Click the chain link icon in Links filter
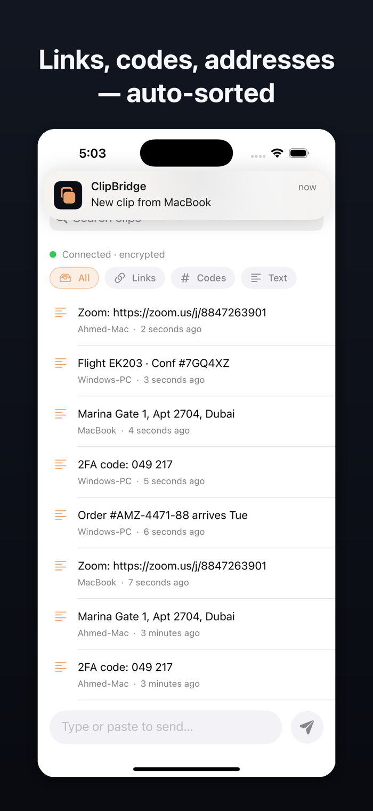This screenshot has width=373, height=811. click(x=120, y=278)
